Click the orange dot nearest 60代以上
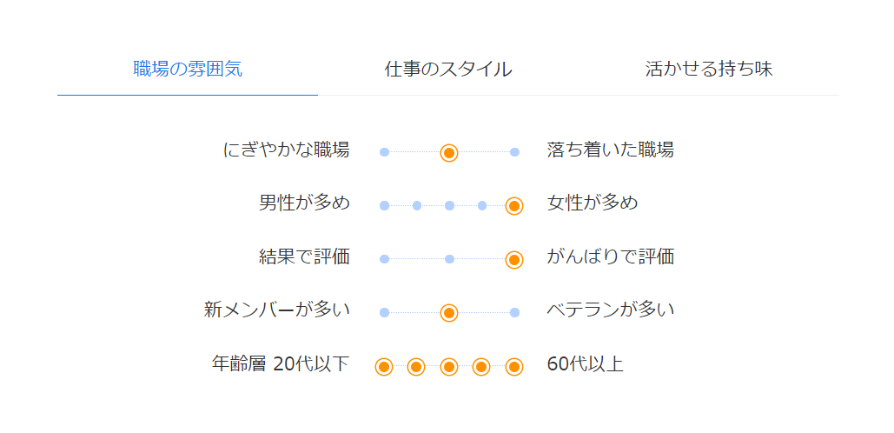This screenshot has height=433, width=894. pyautogui.click(x=514, y=367)
